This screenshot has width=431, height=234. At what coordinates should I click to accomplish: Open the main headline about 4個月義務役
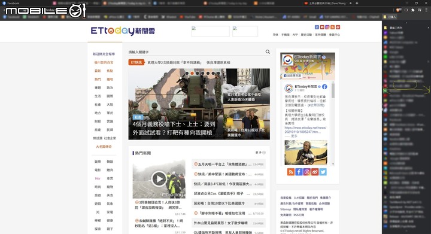coord(174,128)
